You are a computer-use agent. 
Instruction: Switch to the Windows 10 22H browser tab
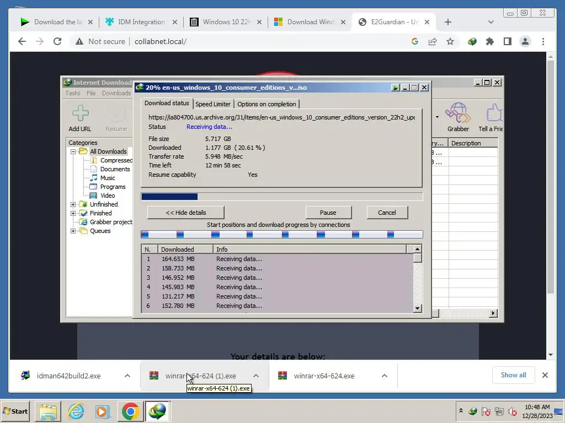point(226,22)
